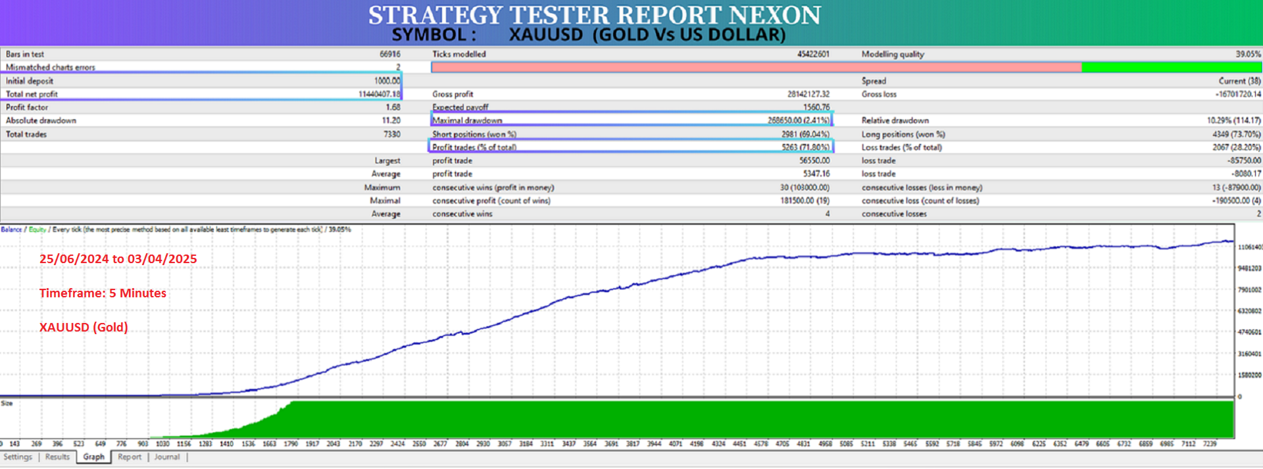This screenshot has height=469, width=1263.
Task: Click the Spread label
Action: pyautogui.click(x=874, y=81)
